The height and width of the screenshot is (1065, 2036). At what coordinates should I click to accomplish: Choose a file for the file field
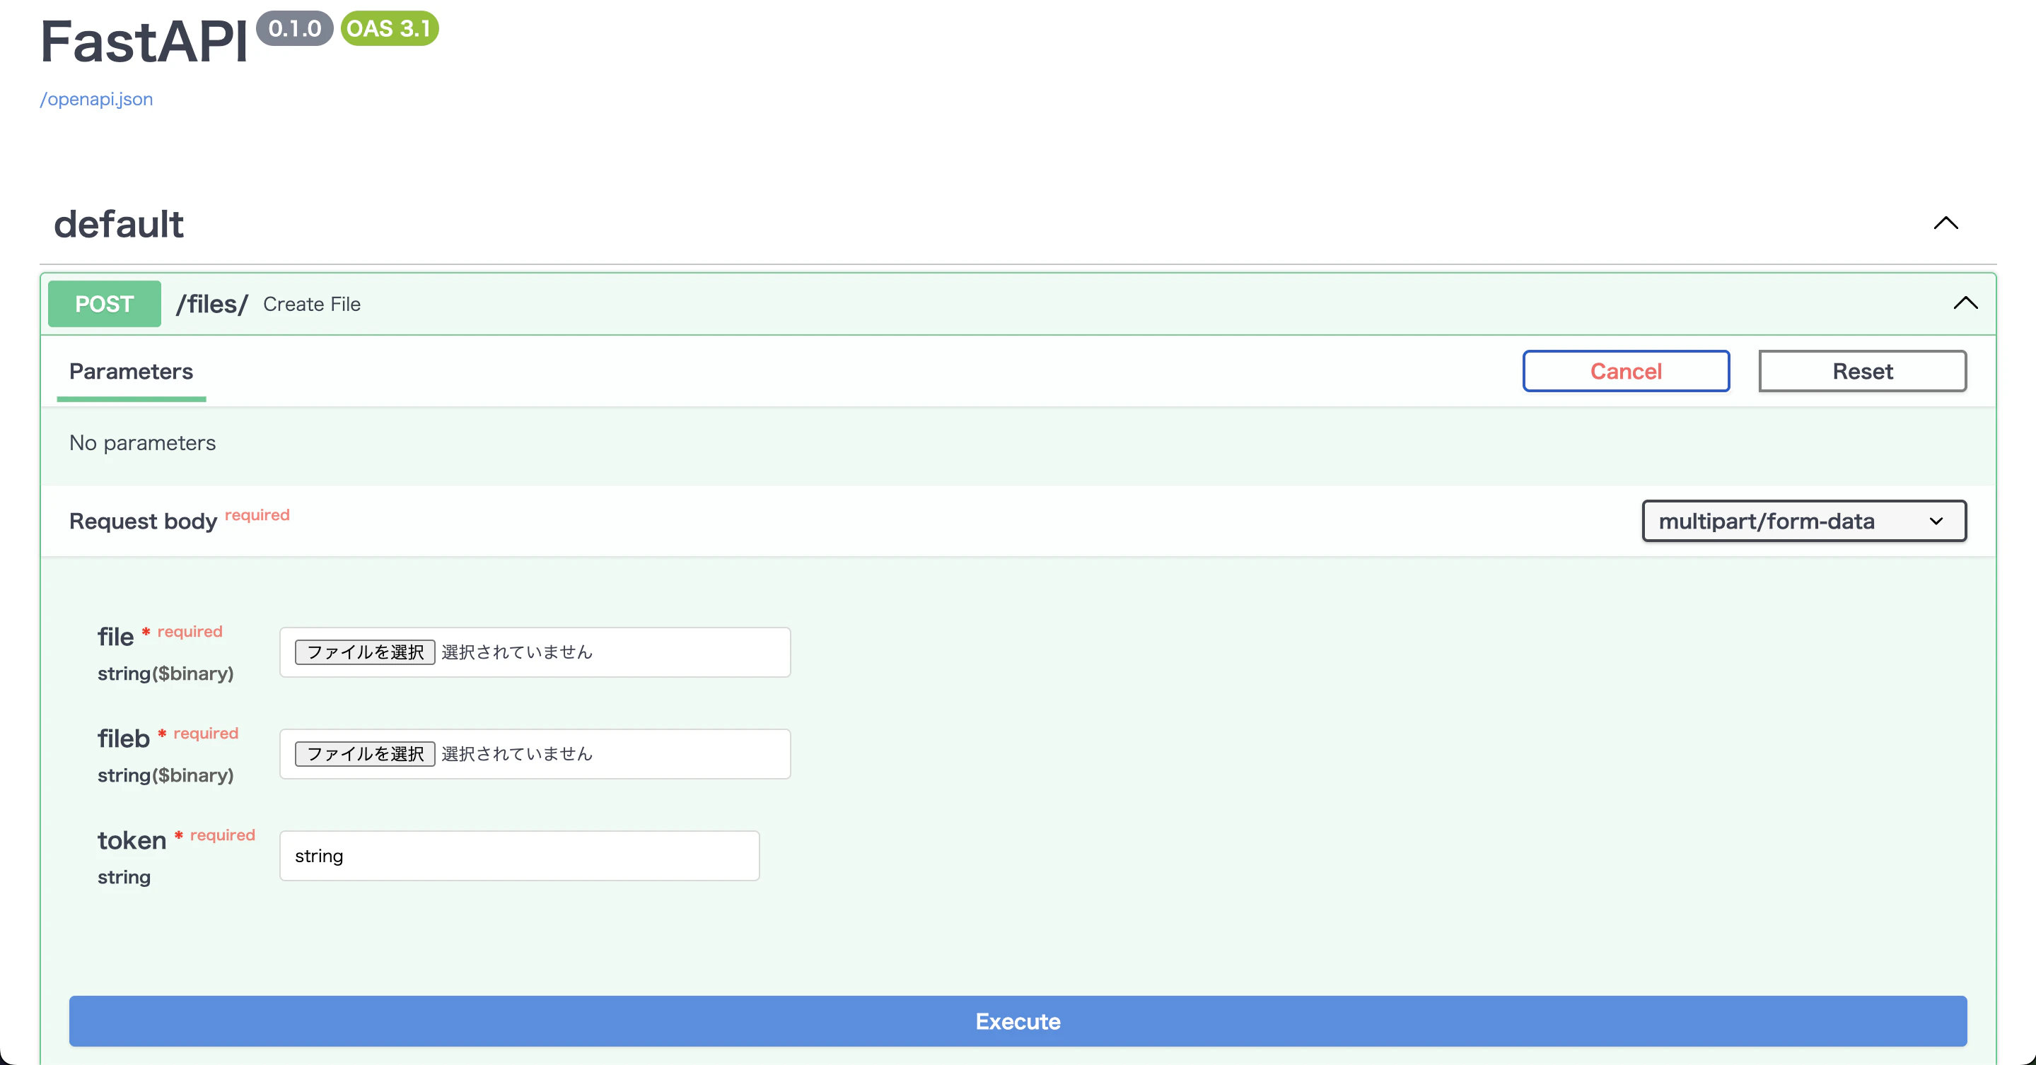[x=365, y=652]
